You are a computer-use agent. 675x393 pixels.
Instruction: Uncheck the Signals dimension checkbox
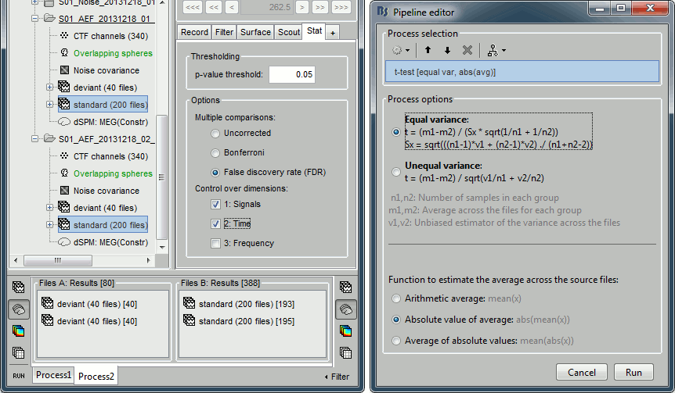click(x=215, y=204)
